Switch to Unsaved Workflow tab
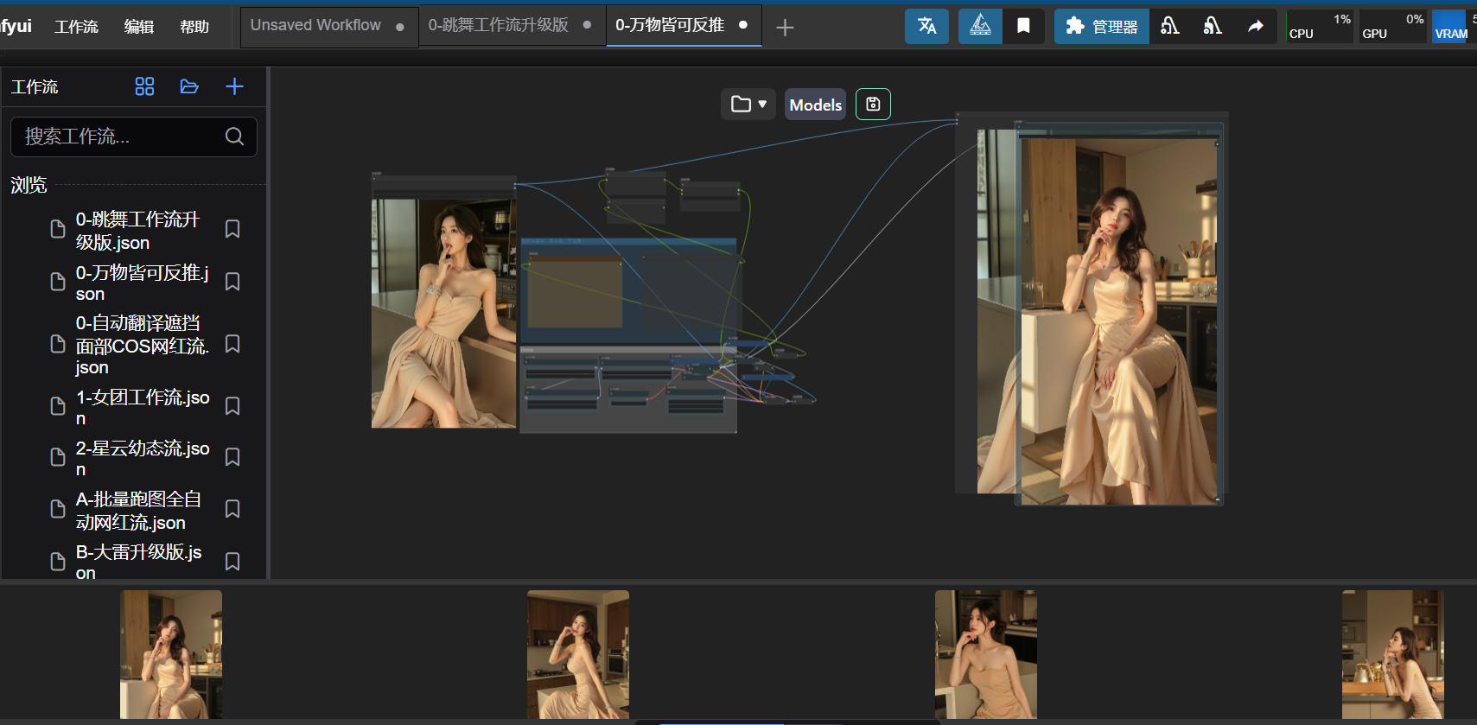Image resolution: width=1477 pixels, height=725 pixels. (316, 26)
